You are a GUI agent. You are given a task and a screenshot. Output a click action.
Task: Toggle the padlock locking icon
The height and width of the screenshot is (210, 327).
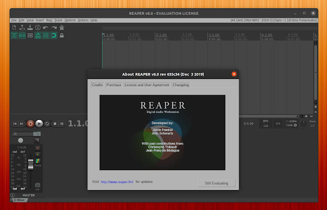[61, 35]
